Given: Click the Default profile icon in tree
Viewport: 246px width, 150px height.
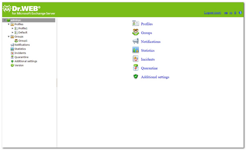Looking at the screenshot, I should pyautogui.click(x=16, y=33).
